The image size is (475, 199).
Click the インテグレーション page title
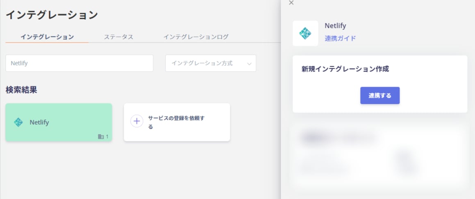coord(52,15)
